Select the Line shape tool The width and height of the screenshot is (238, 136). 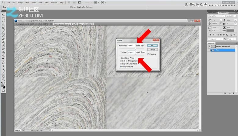point(3,73)
